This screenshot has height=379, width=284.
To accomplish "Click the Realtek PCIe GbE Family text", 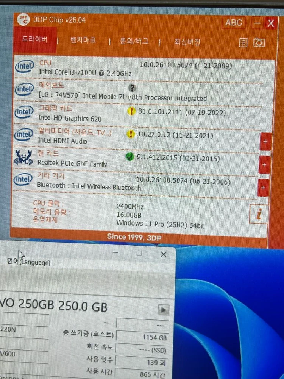I will click(72, 163).
